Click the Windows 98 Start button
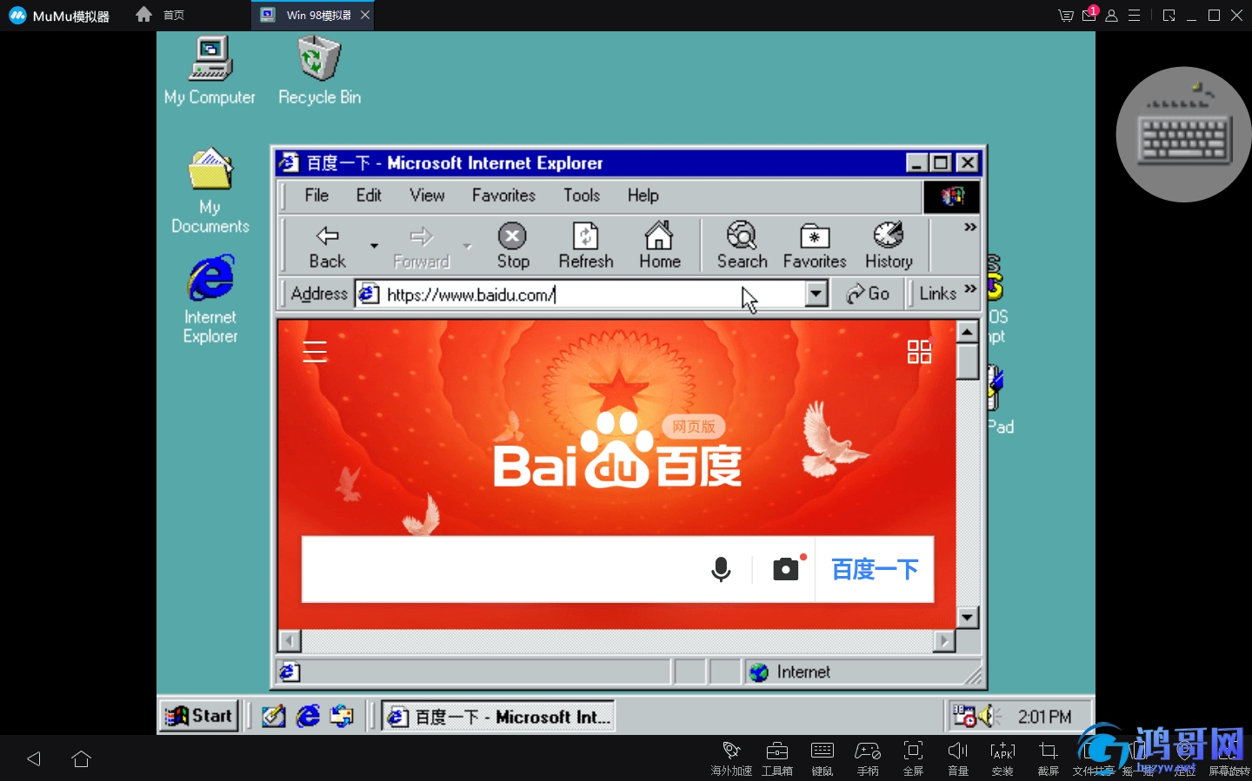 point(200,716)
